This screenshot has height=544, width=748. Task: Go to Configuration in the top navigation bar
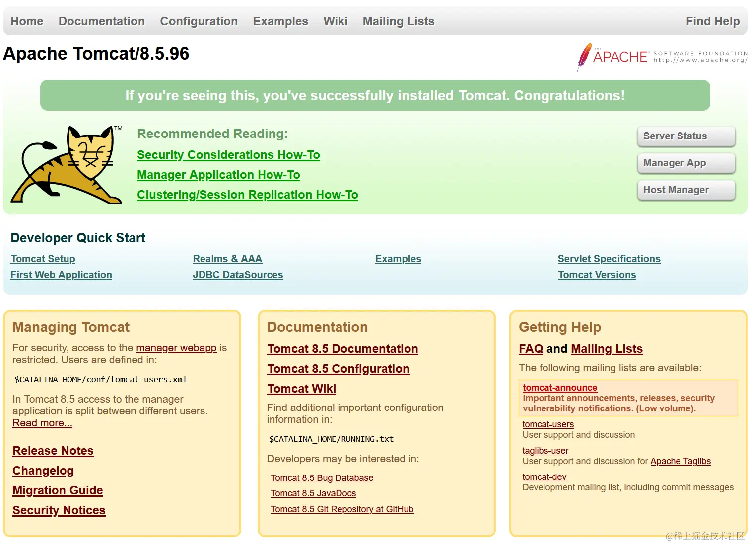tap(199, 21)
